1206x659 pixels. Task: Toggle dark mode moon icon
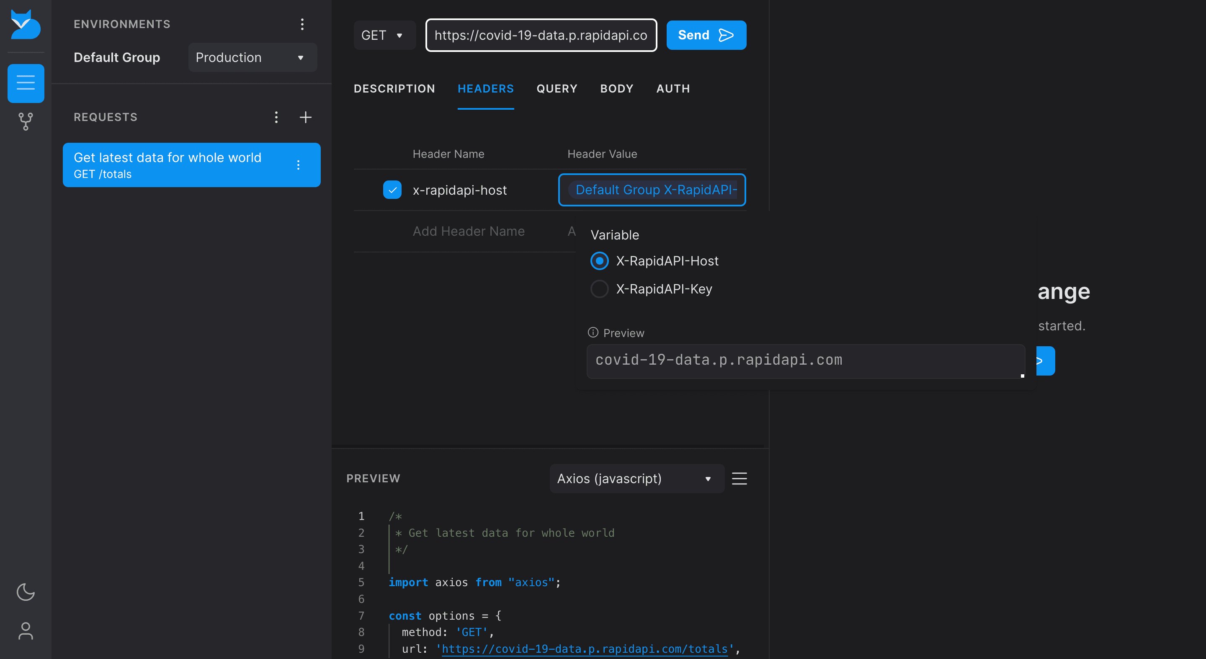point(26,592)
